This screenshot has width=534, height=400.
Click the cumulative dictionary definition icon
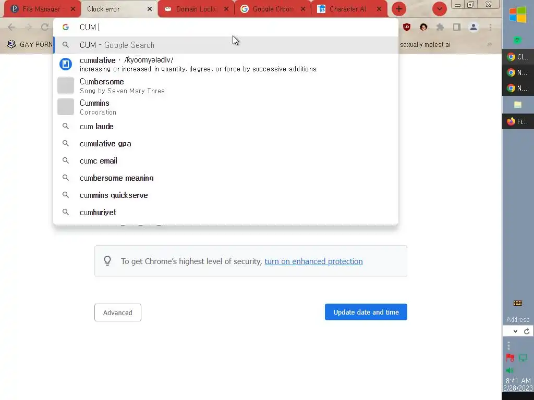66,64
